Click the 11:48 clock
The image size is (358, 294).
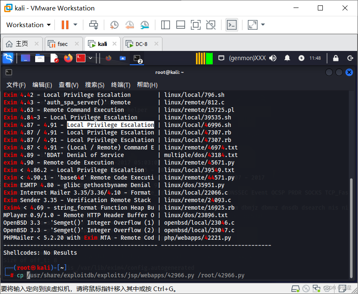[315, 58]
